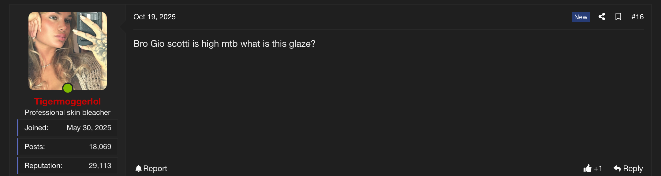Click the thumbs-up reaction icon
The height and width of the screenshot is (176, 661).
coord(588,168)
